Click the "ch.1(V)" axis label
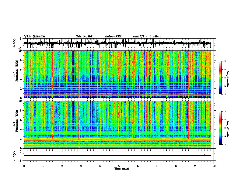 point(15,43)
